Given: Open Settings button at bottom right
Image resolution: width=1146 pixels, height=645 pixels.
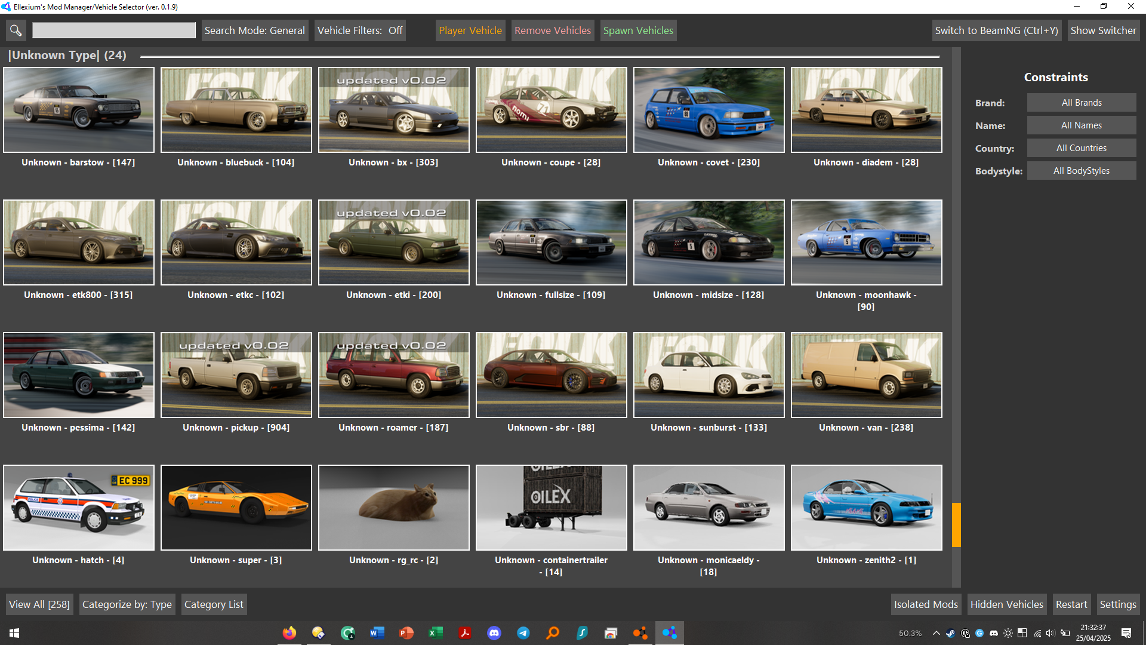Looking at the screenshot, I should pos(1117,604).
